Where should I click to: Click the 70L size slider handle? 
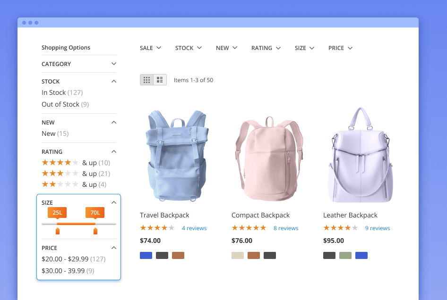pyautogui.click(x=95, y=231)
